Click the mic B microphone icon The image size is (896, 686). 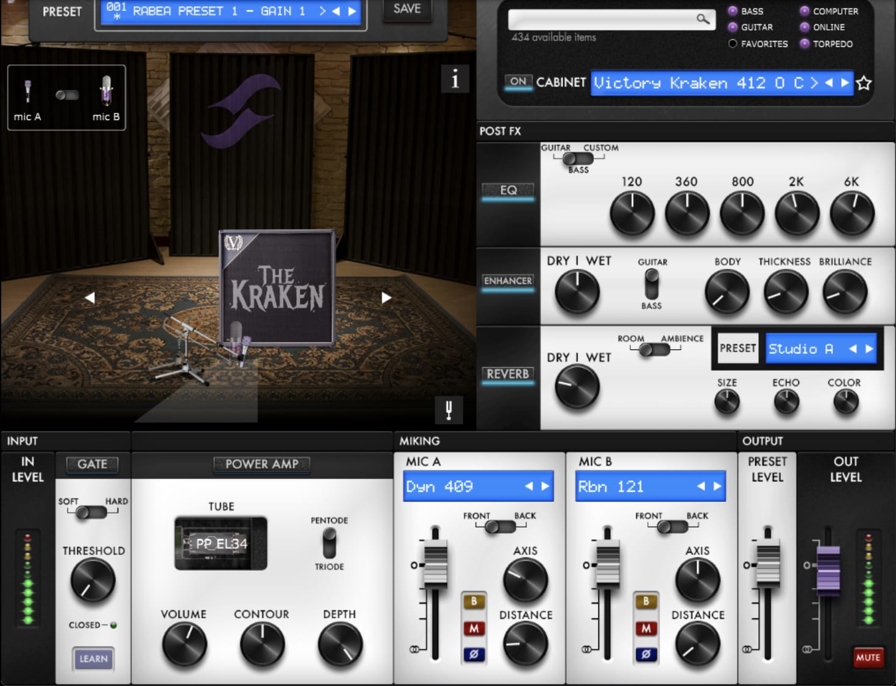pyautogui.click(x=106, y=90)
